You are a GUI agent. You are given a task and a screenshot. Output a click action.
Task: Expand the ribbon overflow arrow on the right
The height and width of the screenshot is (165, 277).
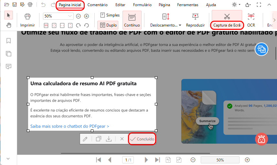[x=274, y=20]
